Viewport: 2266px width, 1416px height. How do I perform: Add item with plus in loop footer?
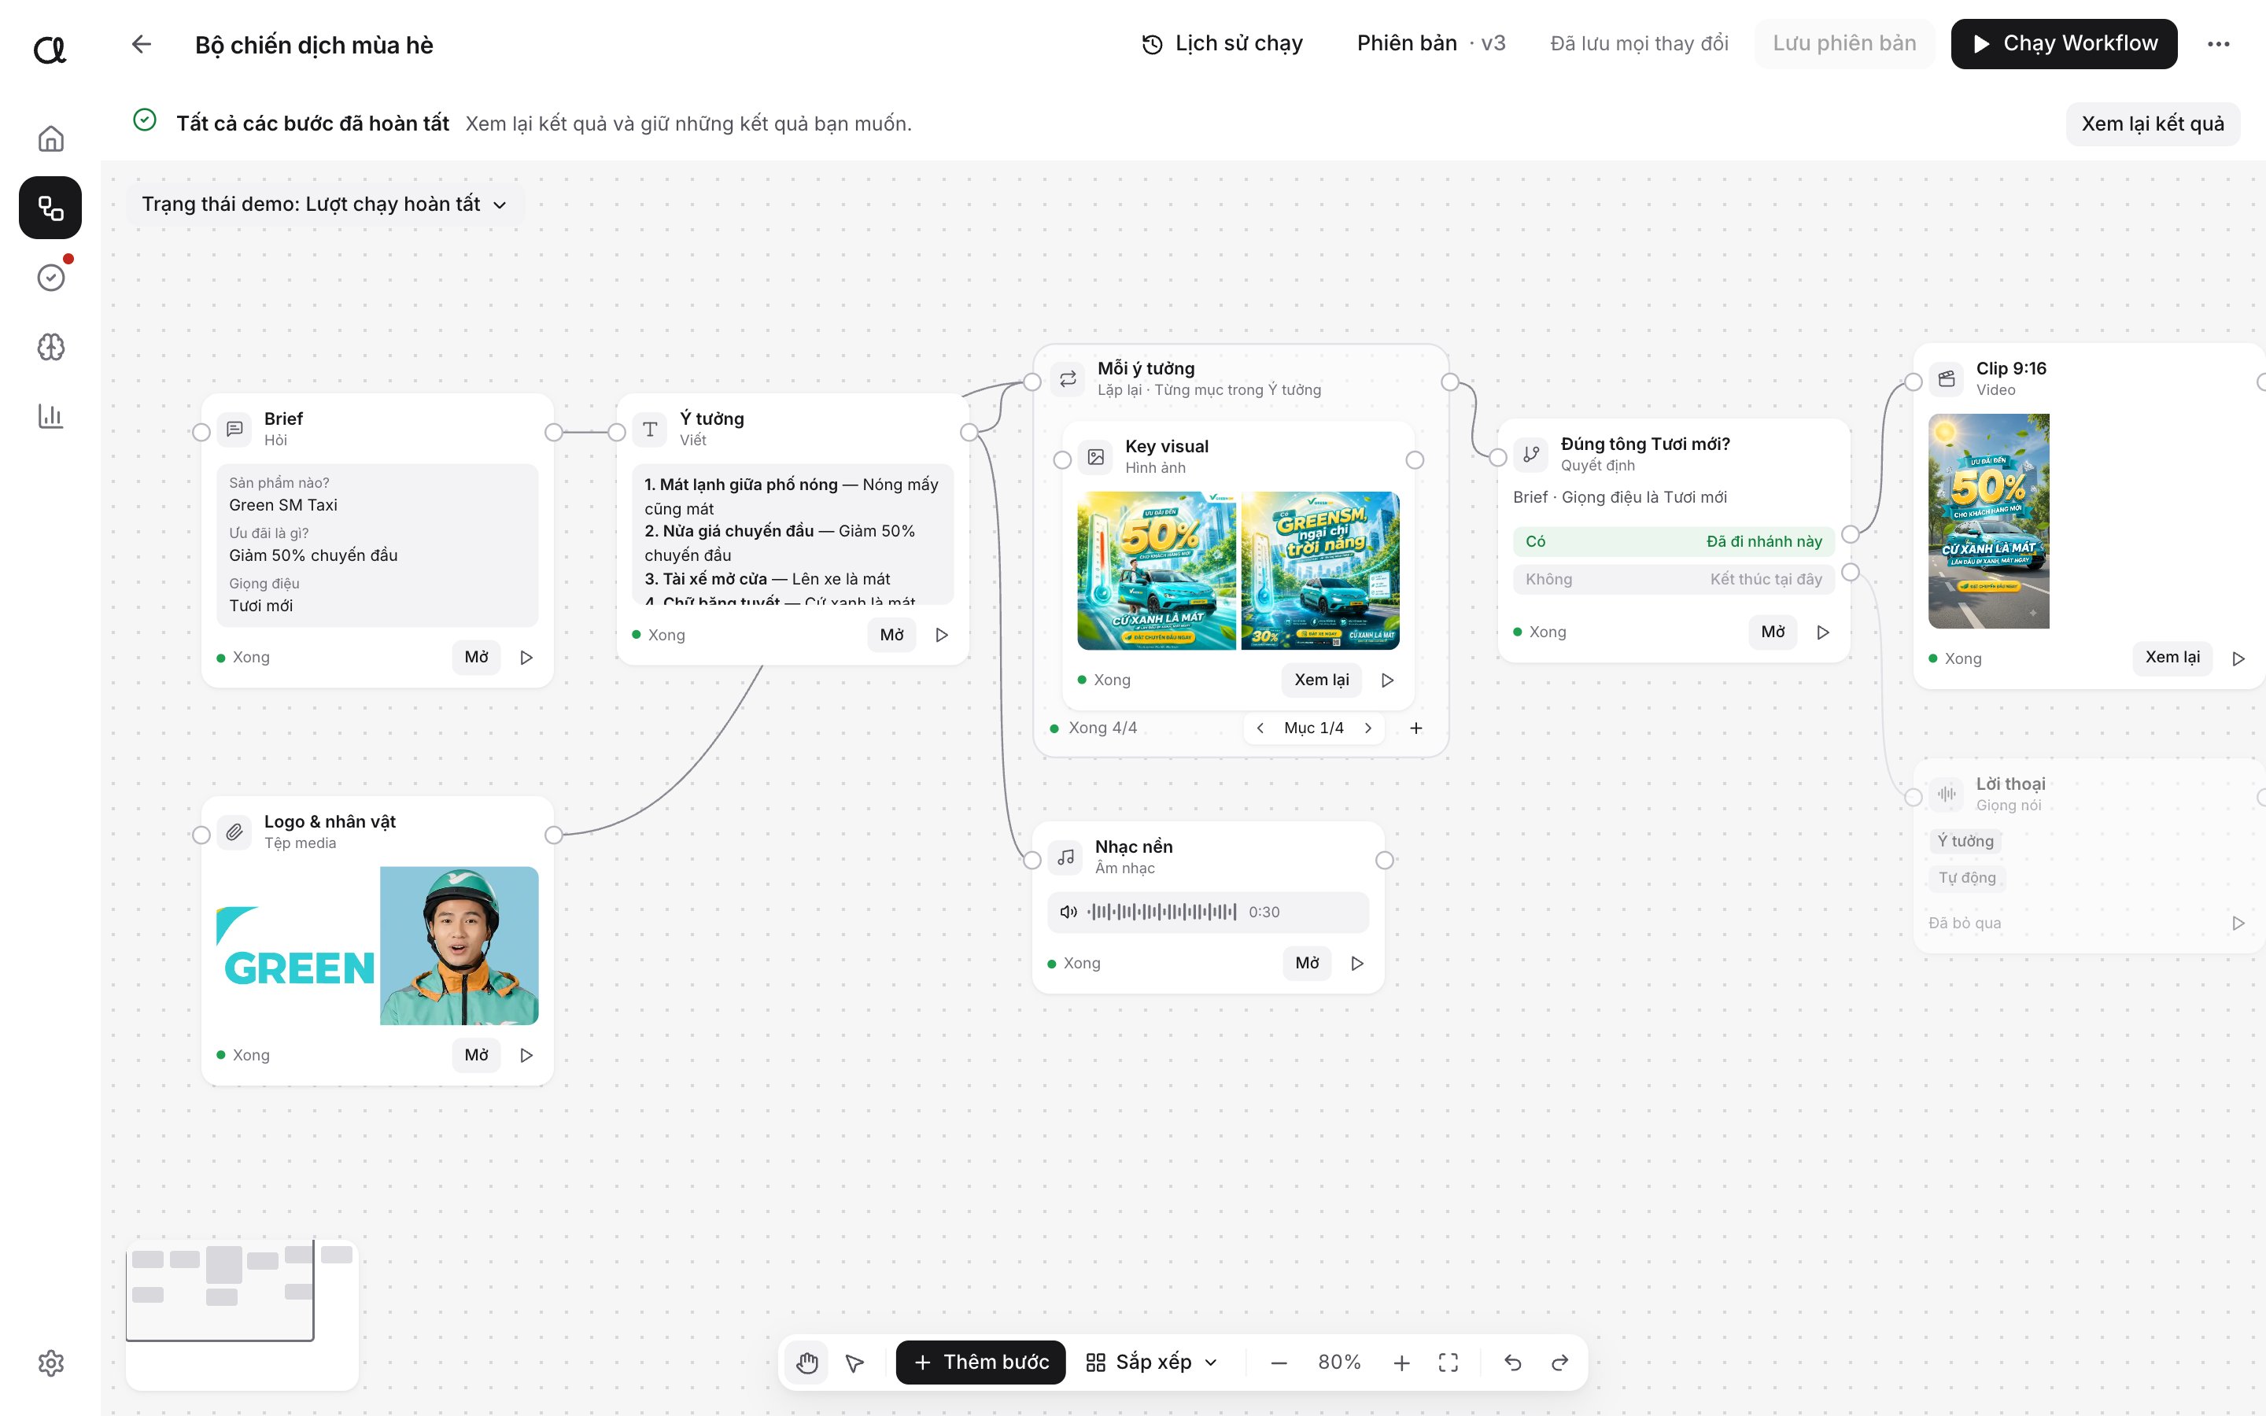[x=1415, y=728]
